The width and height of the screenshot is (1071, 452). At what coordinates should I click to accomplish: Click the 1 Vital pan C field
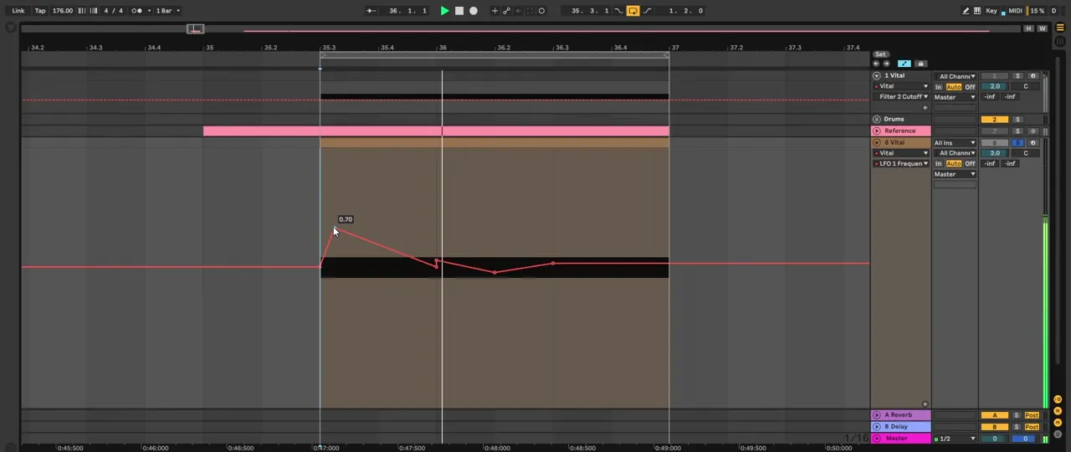point(1026,86)
